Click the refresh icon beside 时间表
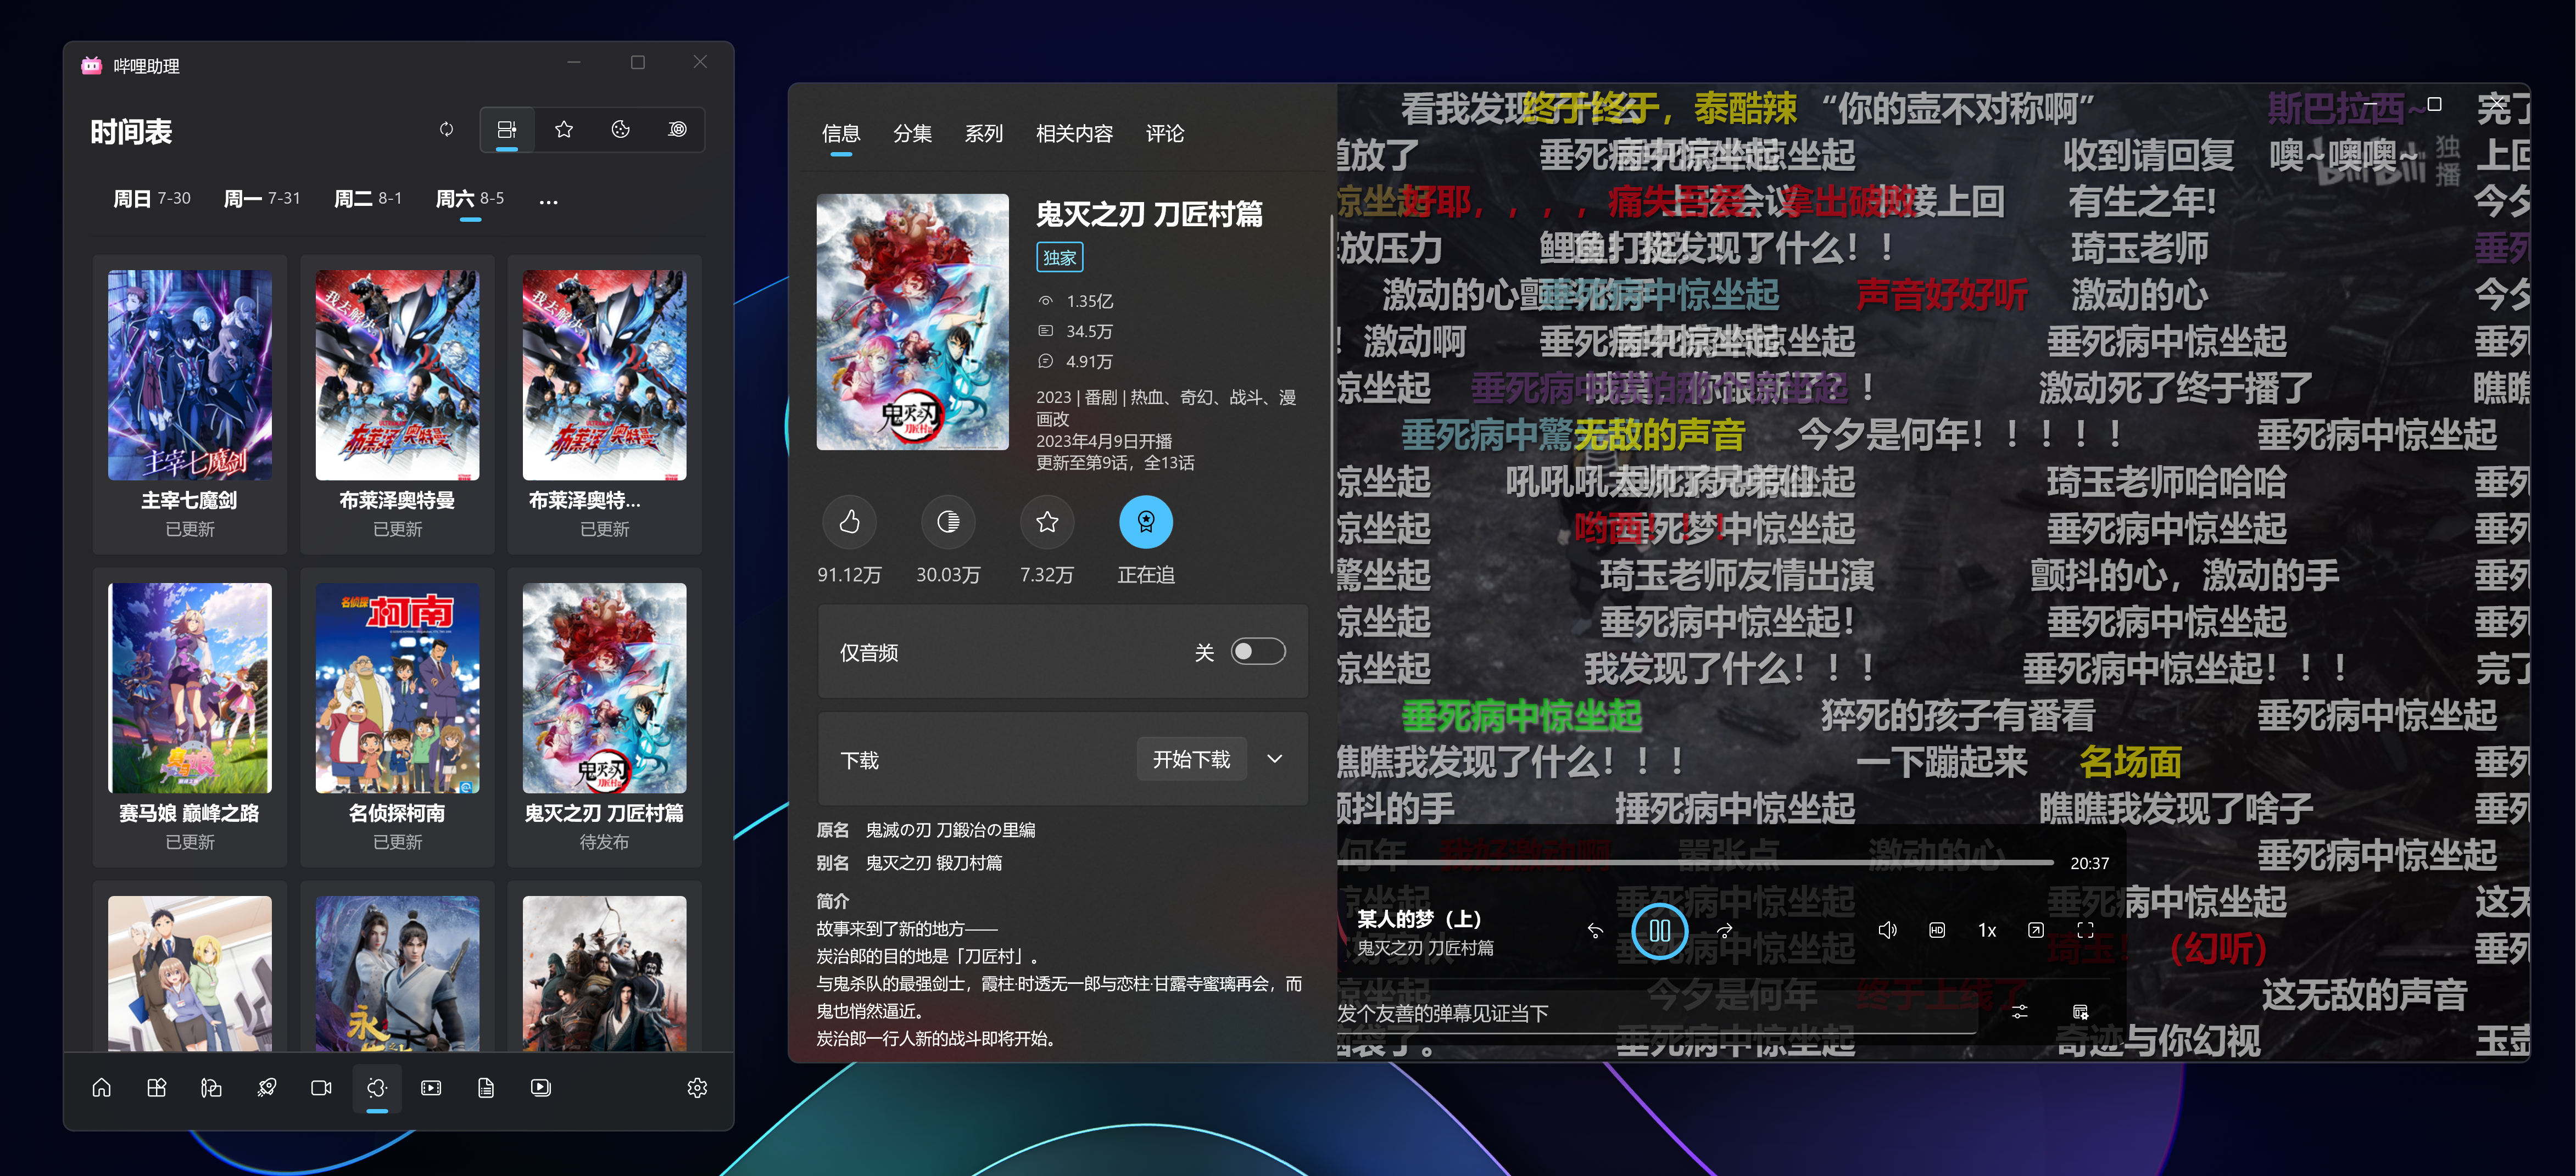This screenshot has height=1176, width=2576. pyautogui.click(x=446, y=129)
